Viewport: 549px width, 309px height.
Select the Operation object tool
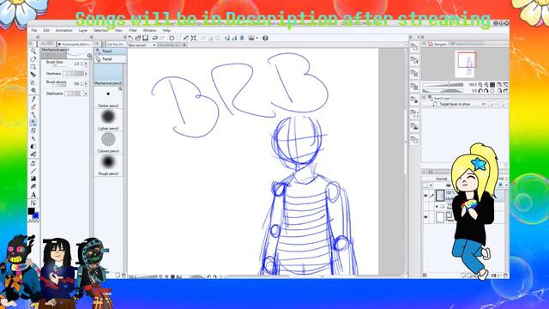[x=33, y=67]
